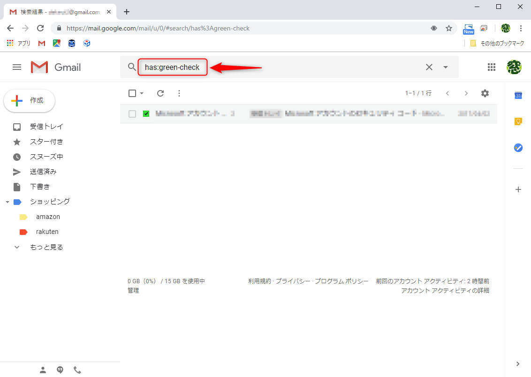Screen dimensions: 531x377
Task: Open Google Calendar in the side panel
Action: point(518,95)
